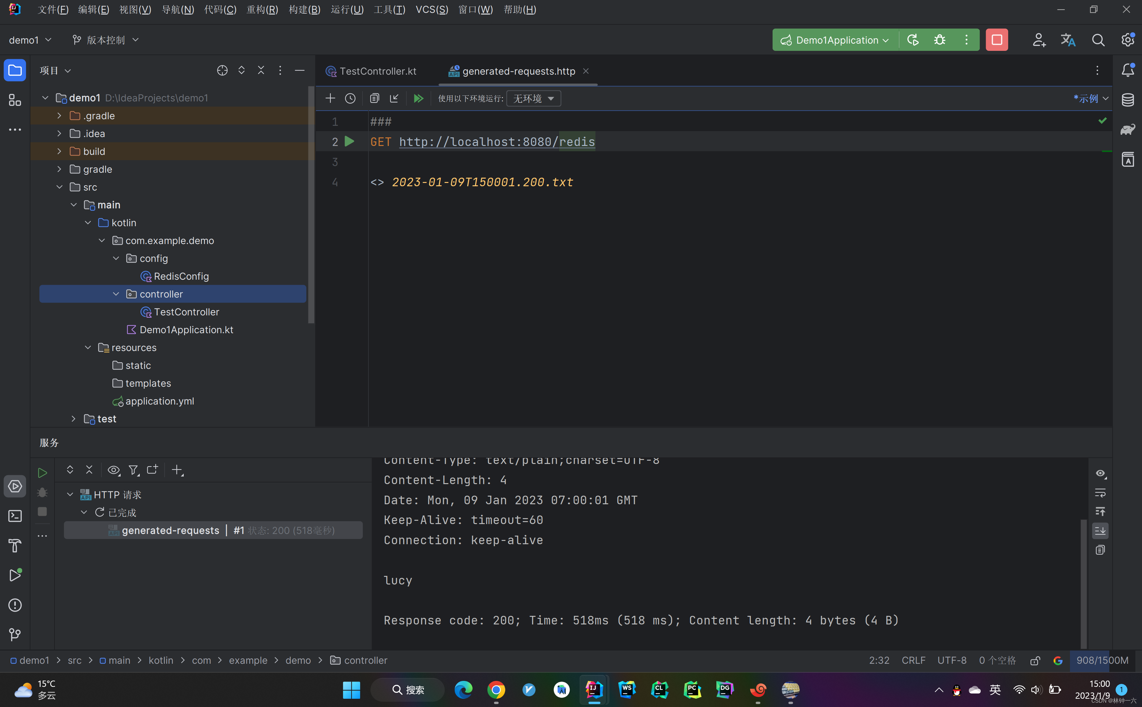Stop the running Demo1Application
The image size is (1142, 707).
coord(997,40)
